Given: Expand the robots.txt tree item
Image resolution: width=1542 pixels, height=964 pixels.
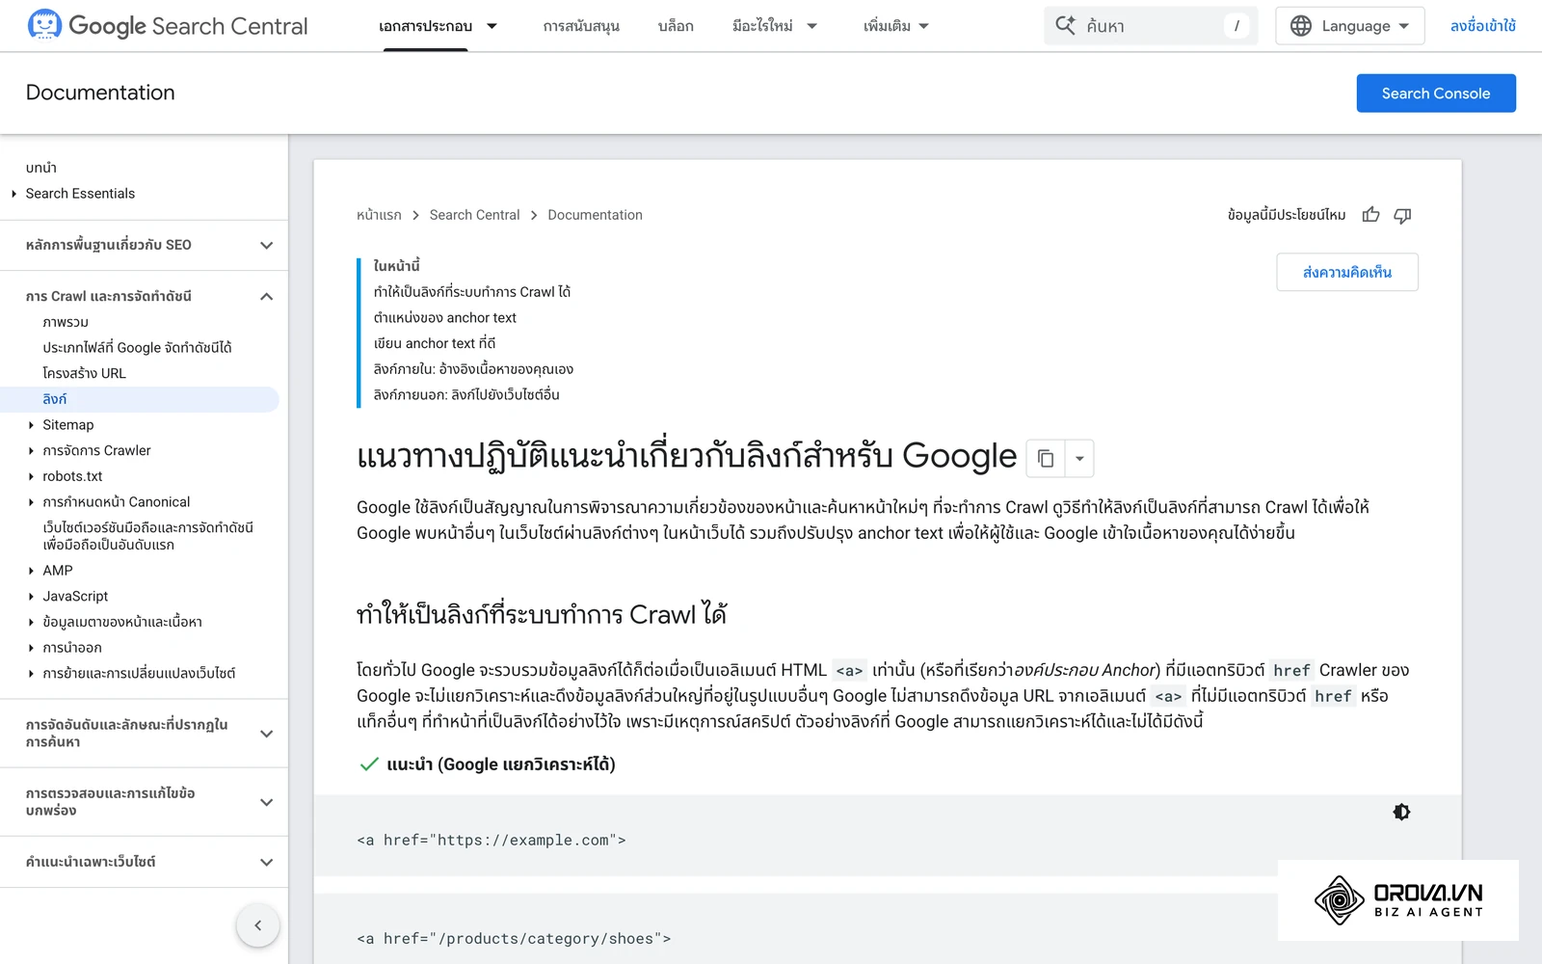Looking at the screenshot, I should (31, 476).
